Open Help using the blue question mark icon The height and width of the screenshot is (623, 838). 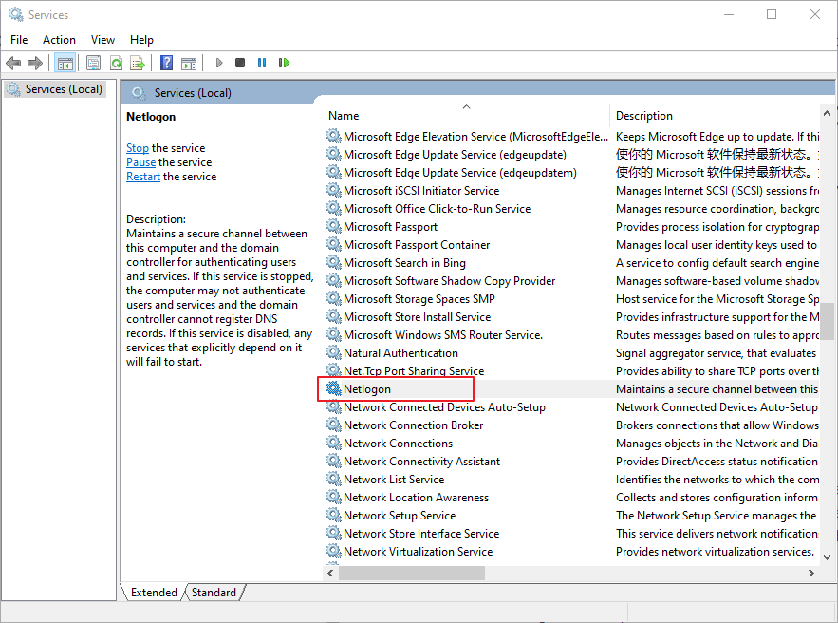tap(167, 62)
